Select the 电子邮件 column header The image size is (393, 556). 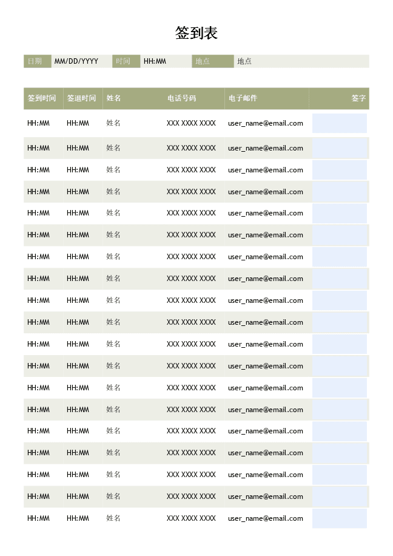pyautogui.click(x=243, y=98)
